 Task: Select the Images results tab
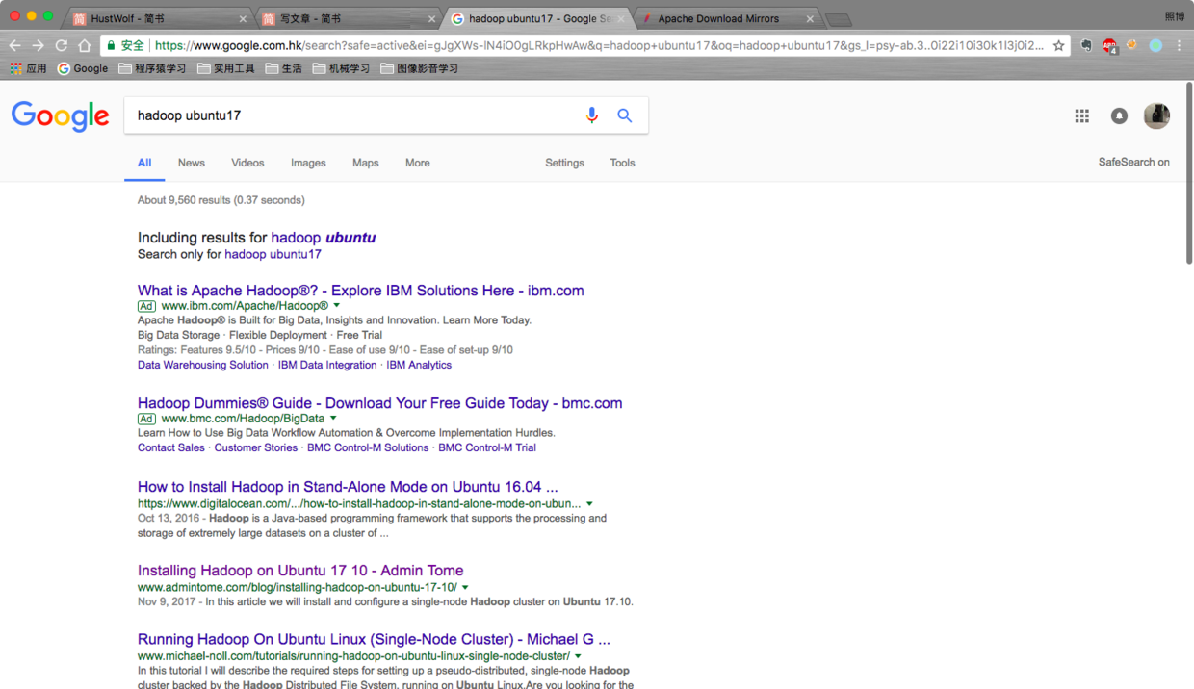(x=308, y=163)
